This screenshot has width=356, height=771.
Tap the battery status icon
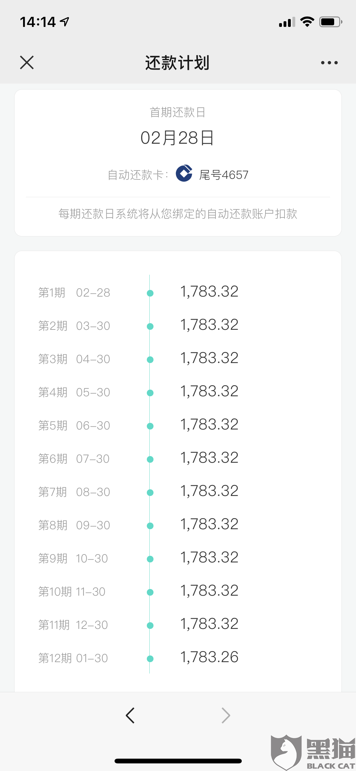pyautogui.click(x=330, y=22)
